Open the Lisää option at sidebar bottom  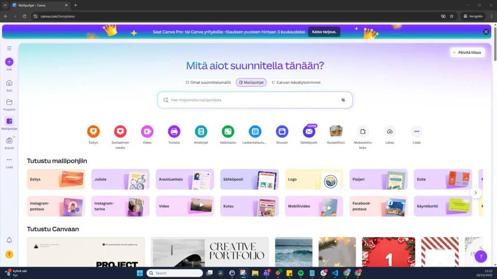pos(9,160)
